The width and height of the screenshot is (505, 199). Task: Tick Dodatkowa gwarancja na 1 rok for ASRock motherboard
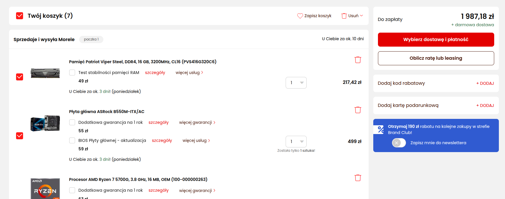(x=72, y=122)
